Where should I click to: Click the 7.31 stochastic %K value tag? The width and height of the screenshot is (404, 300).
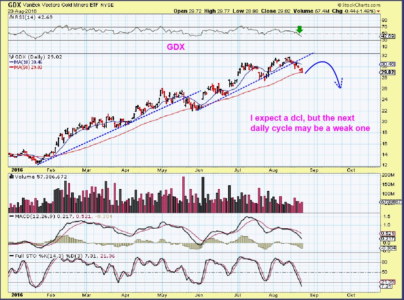(x=387, y=286)
